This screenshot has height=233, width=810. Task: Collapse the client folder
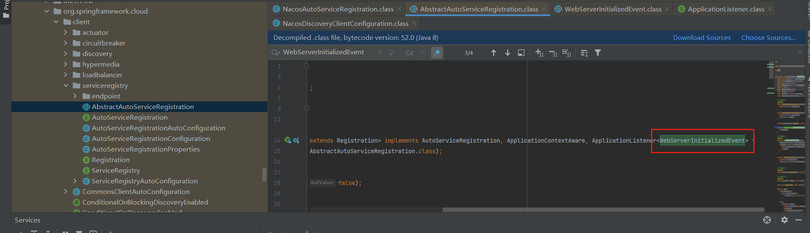coord(56,22)
